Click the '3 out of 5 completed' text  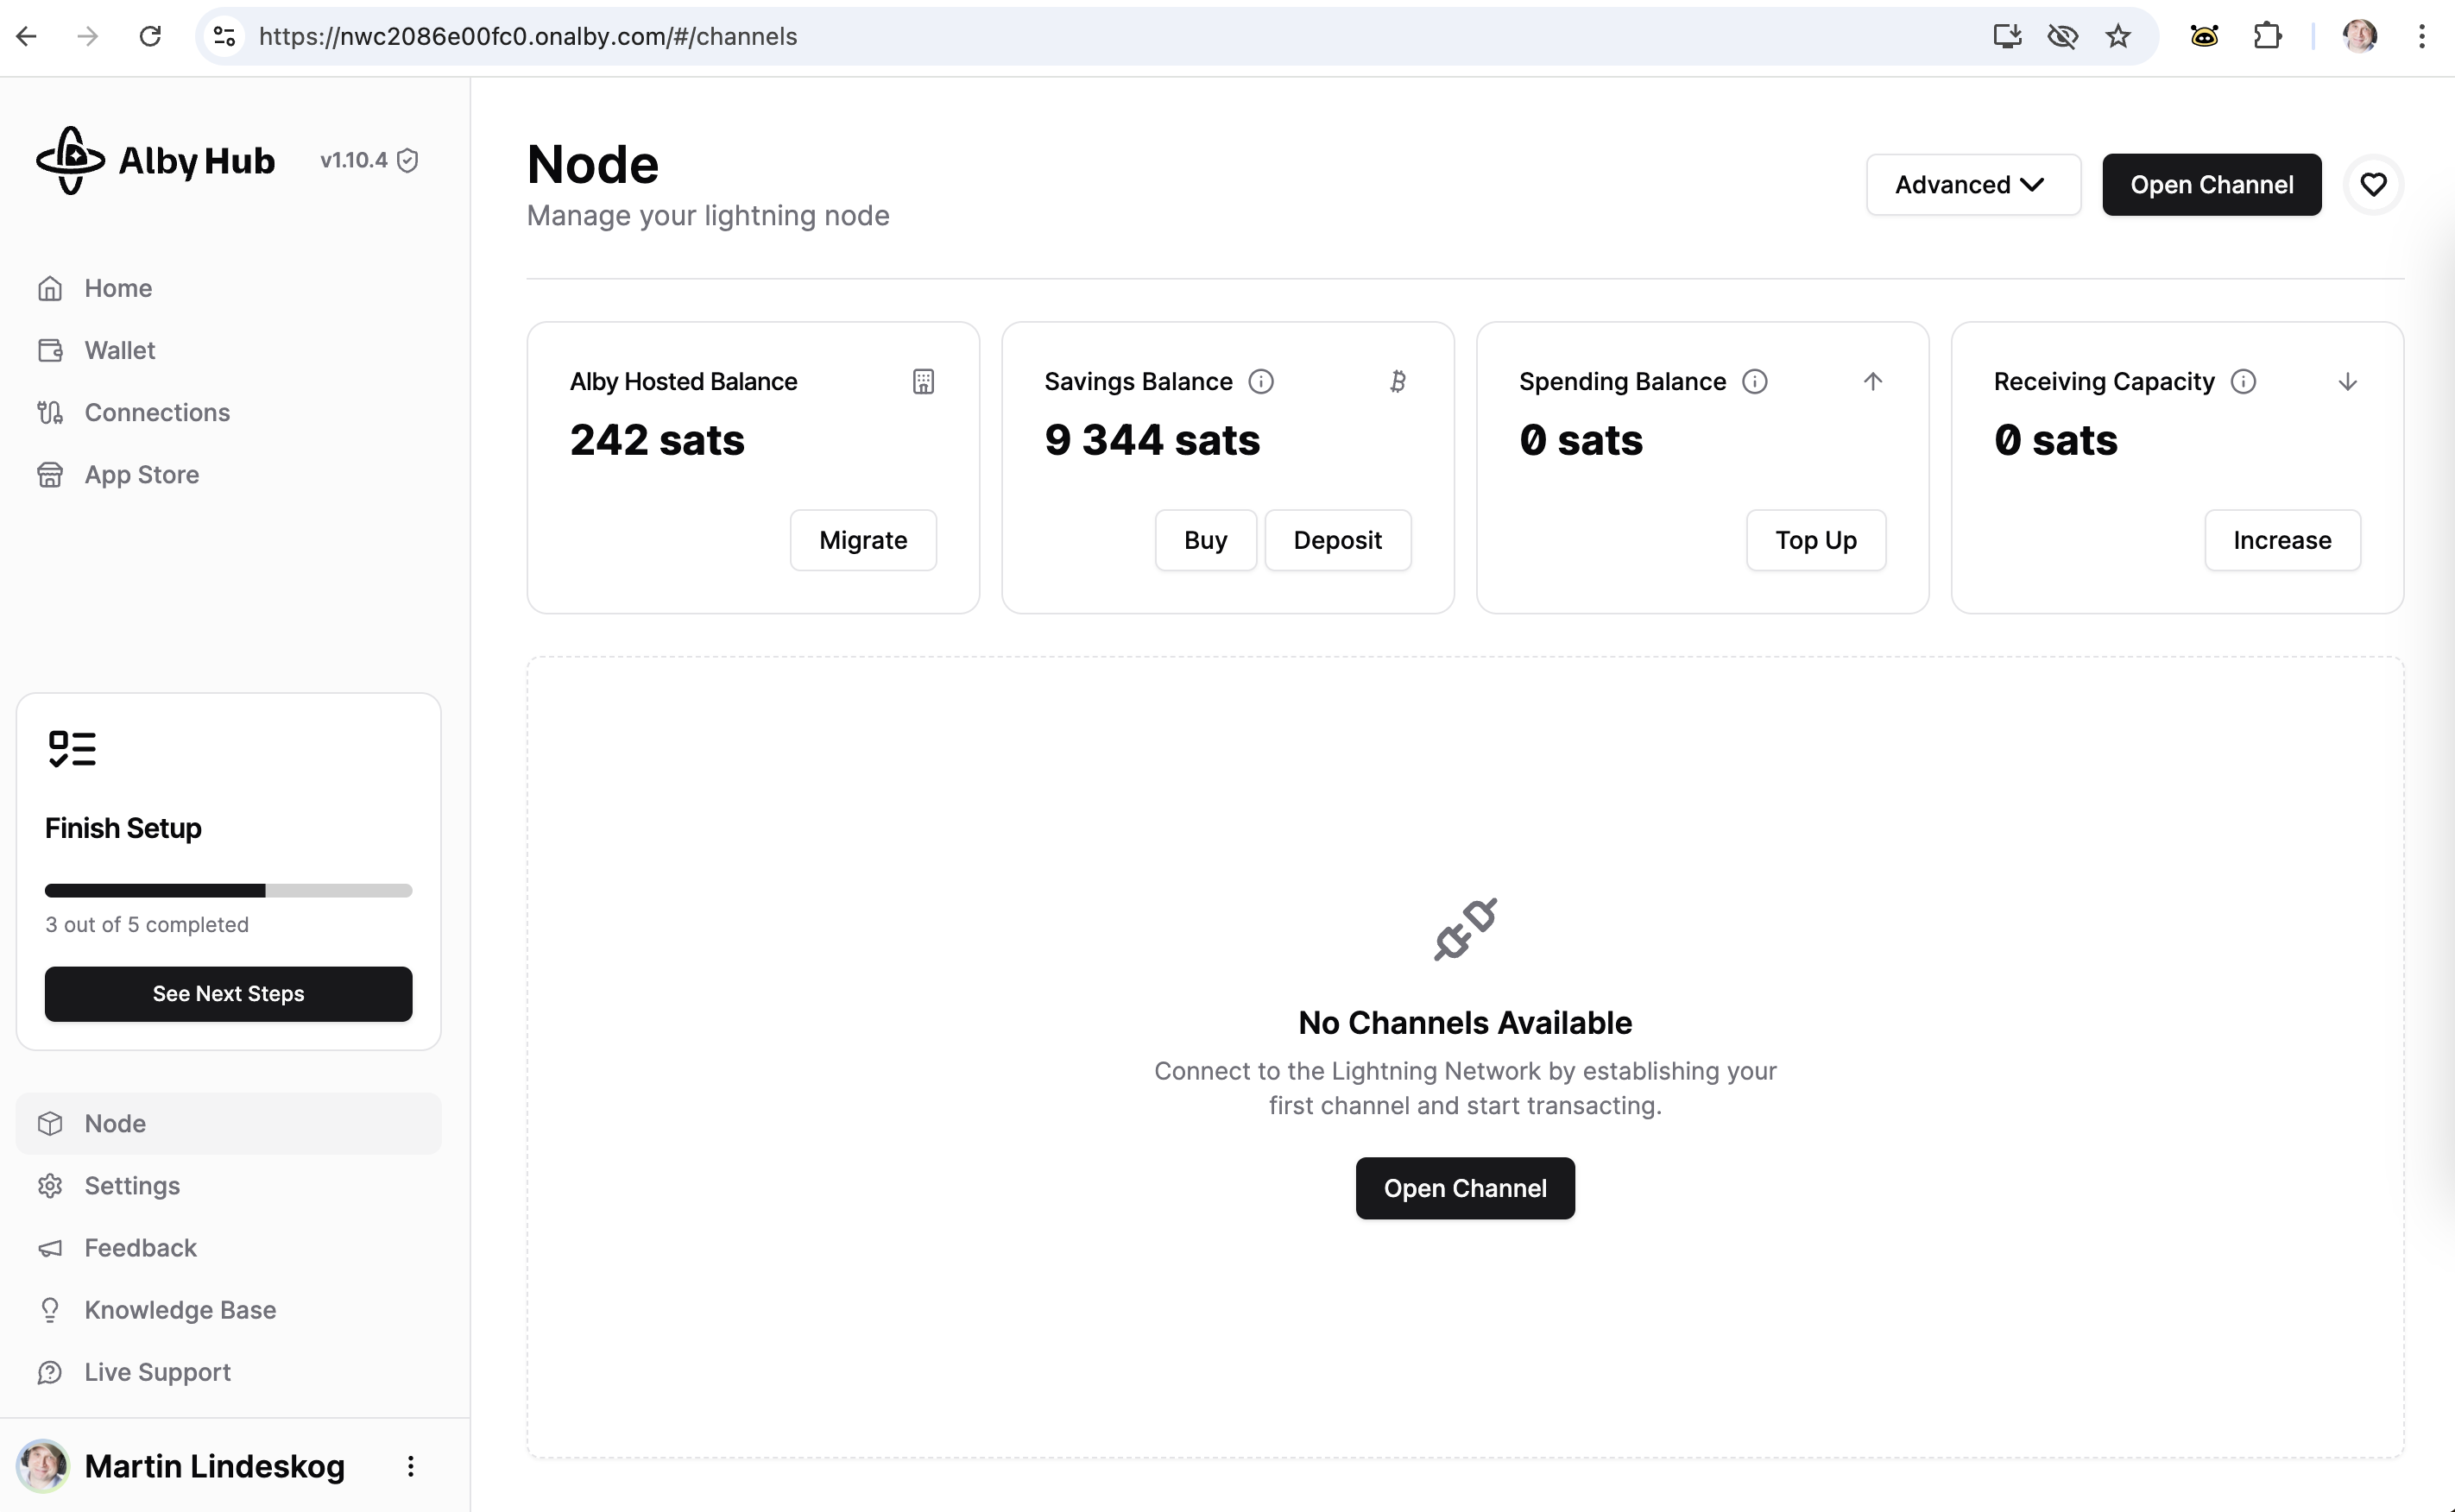click(x=147, y=924)
